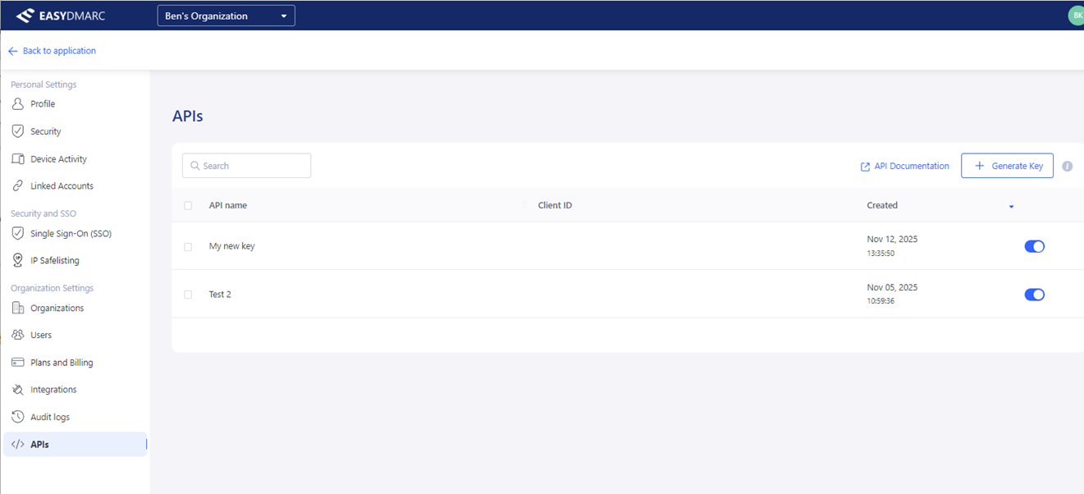
Task: Click the Organizations building icon
Action: (x=18, y=308)
